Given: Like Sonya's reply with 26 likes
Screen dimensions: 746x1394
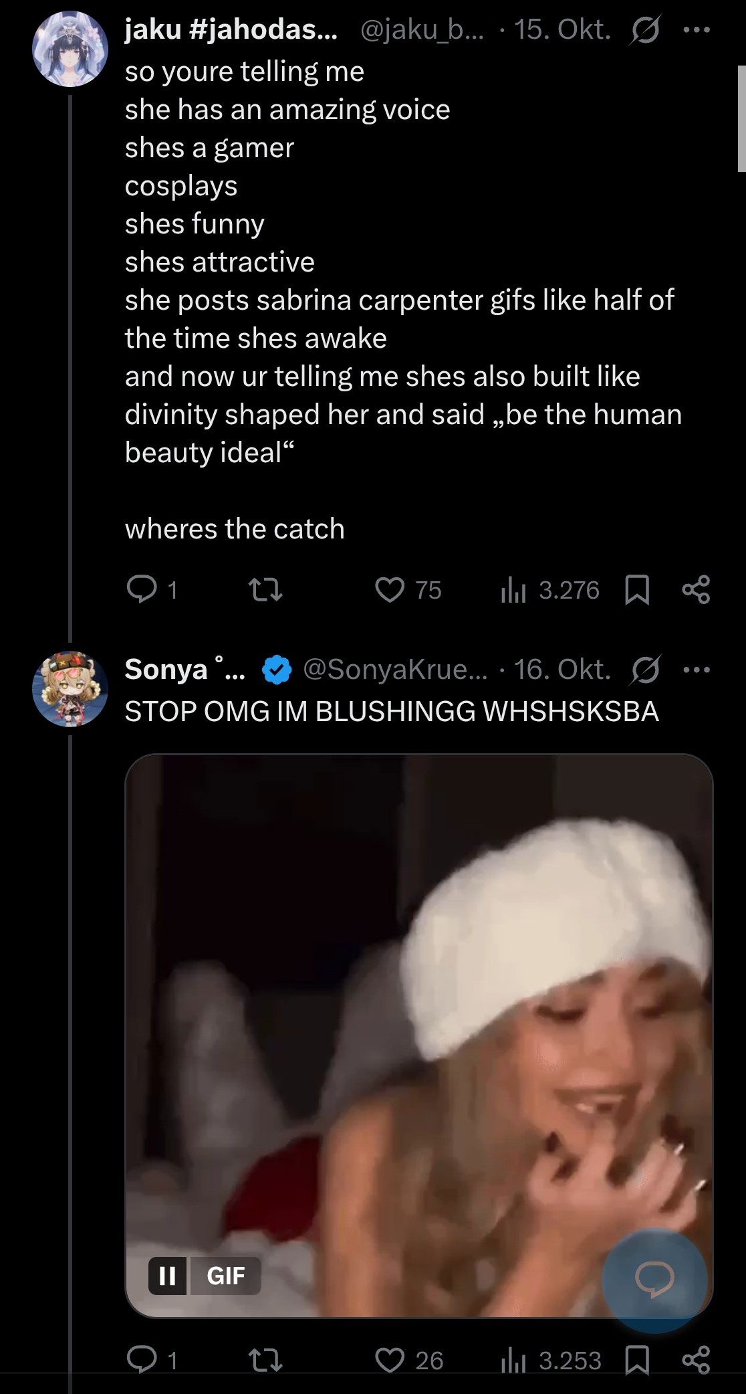Looking at the screenshot, I should [390, 1360].
